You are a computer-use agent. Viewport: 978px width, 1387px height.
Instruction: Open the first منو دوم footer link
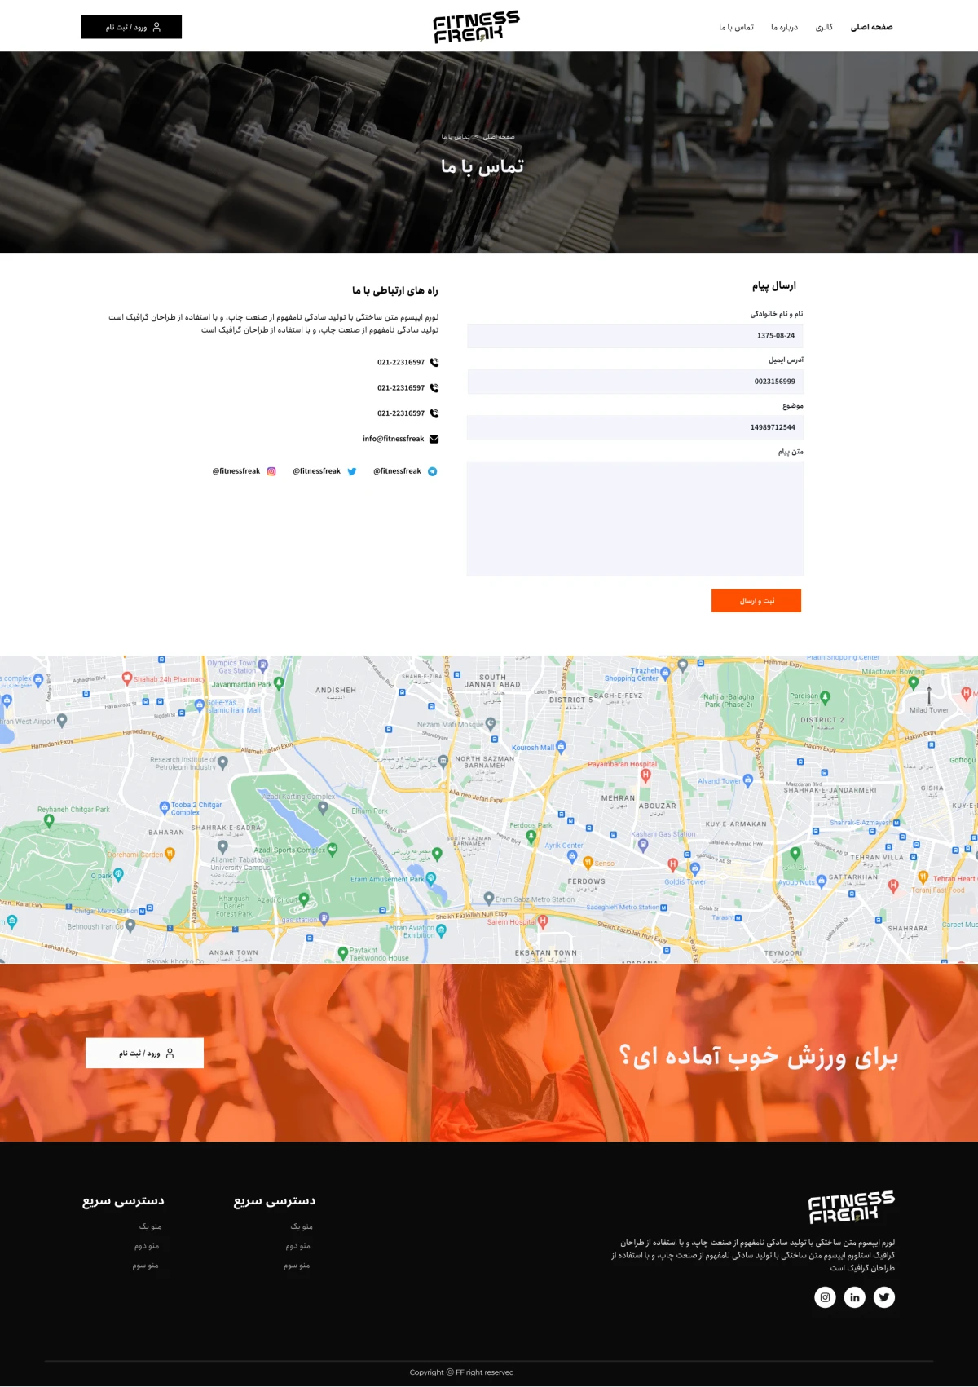(297, 1246)
